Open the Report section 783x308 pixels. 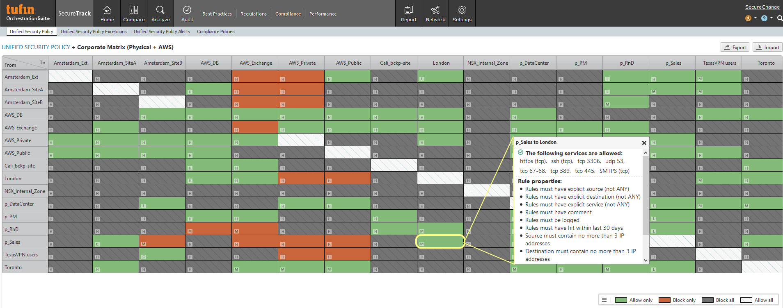[x=409, y=14]
